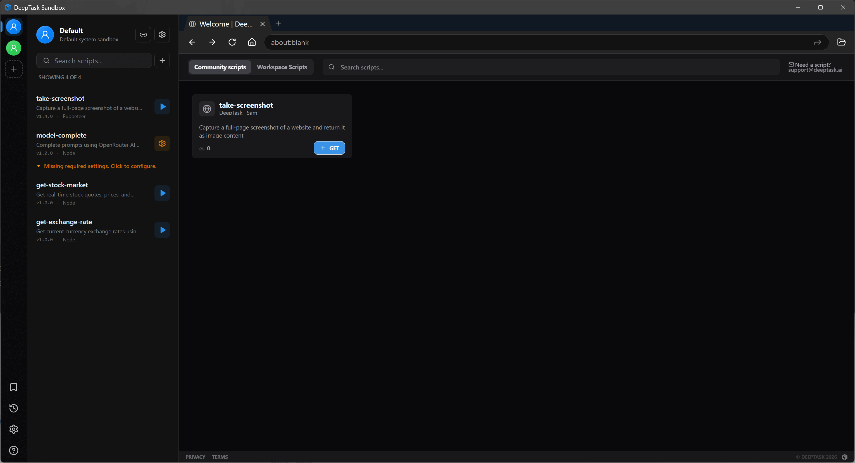855x463 pixels.
Task: Open the history panel in the sidebar
Action: 13,408
